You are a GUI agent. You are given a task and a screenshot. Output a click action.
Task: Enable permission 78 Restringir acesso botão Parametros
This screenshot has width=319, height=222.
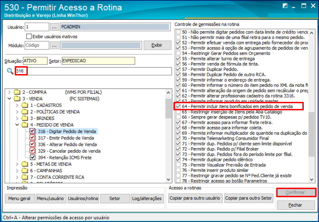click(178, 181)
